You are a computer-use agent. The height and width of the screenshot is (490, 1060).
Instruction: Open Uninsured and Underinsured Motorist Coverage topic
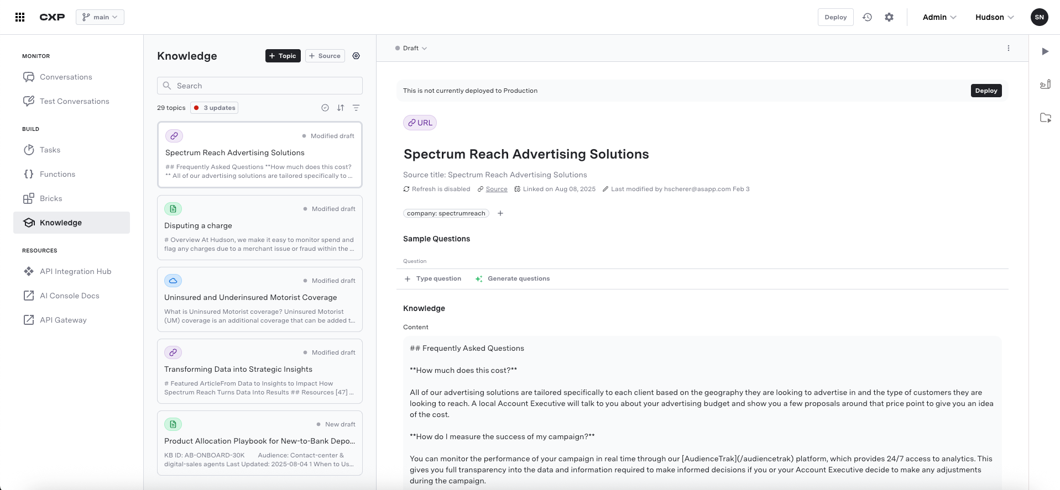260,299
